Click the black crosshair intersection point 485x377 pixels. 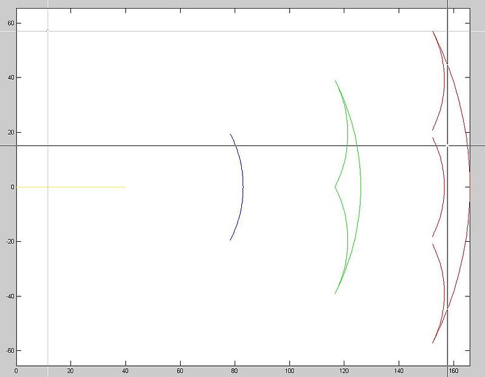pos(447,145)
